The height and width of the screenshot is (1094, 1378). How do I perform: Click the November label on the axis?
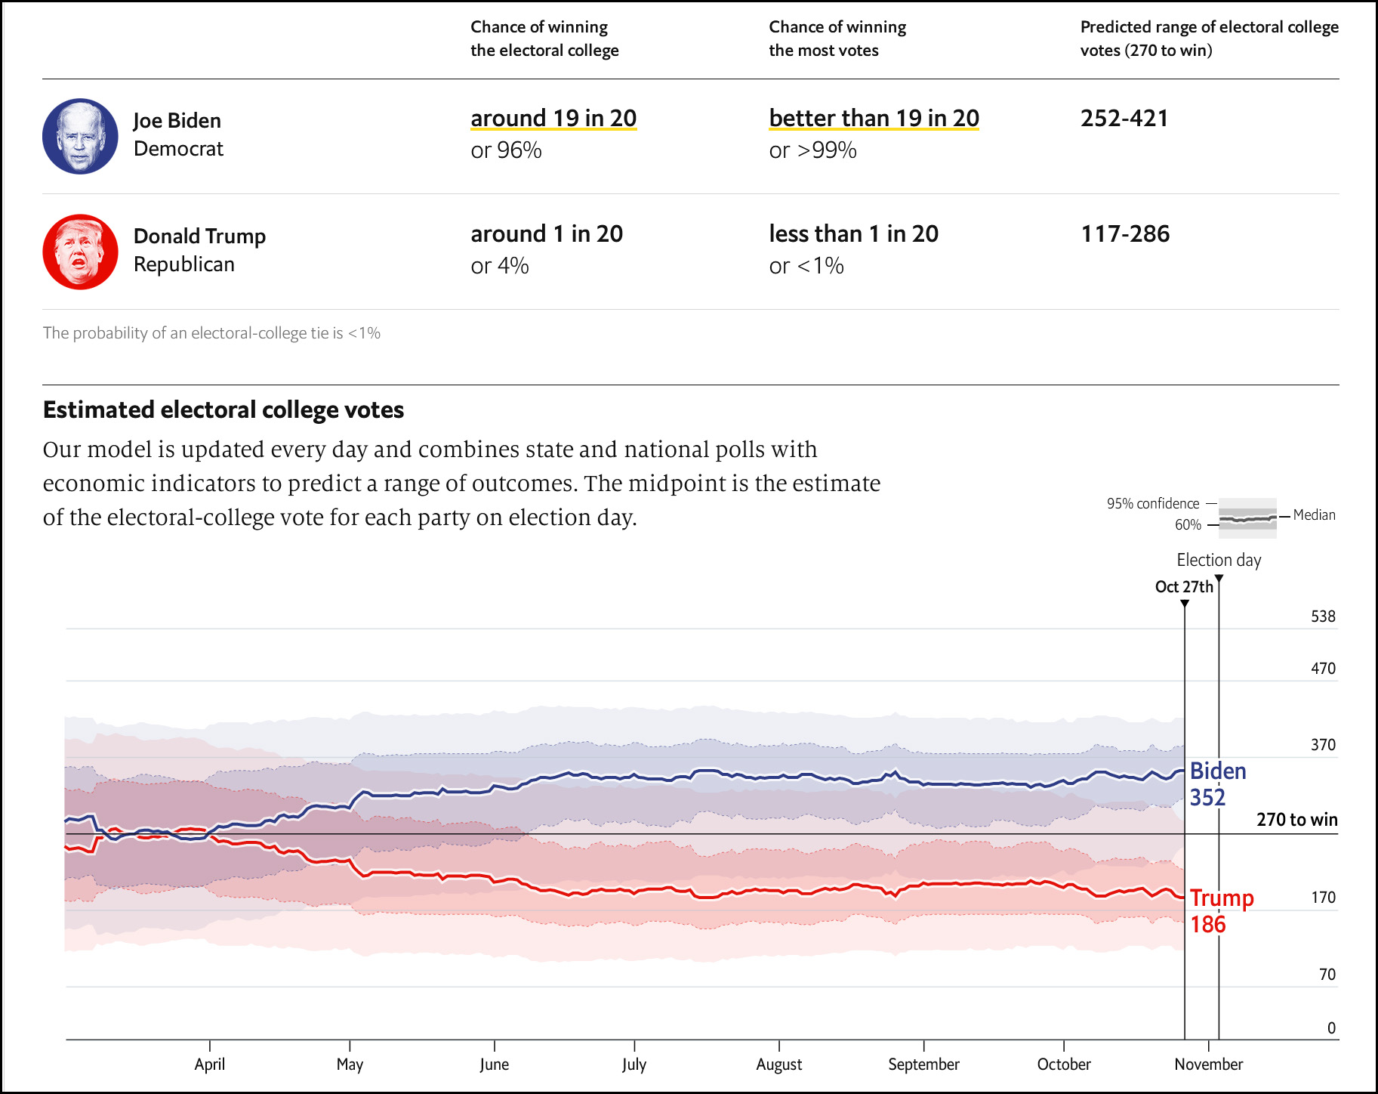click(x=1208, y=1065)
